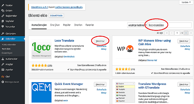
Task: Open Anahtar kelime search type dropdown
Action: point(137,25)
